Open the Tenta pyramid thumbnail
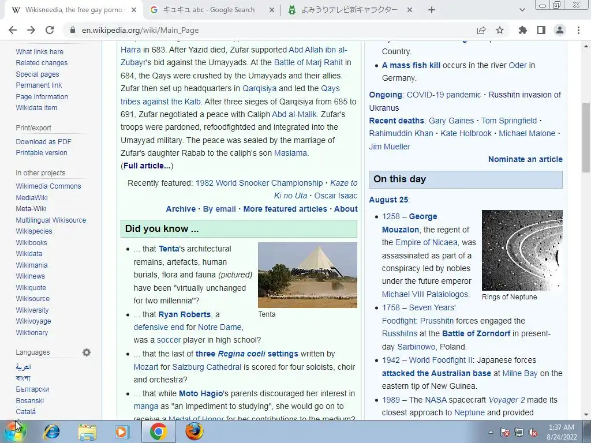 pos(308,275)
